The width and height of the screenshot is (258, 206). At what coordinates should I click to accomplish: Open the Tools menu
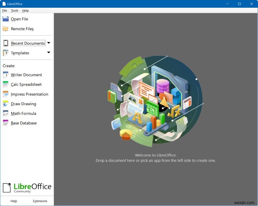(x=15, y=10)
